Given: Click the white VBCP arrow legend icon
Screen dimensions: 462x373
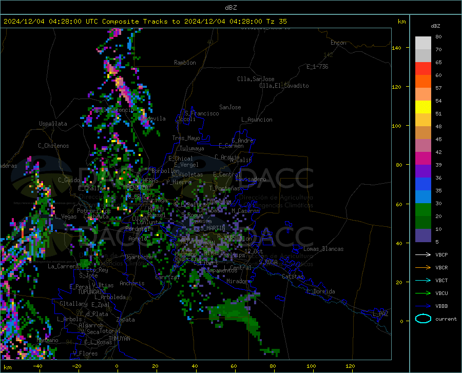Looking at the screenshot, I should 423,254.
